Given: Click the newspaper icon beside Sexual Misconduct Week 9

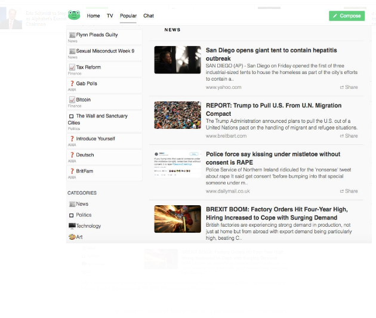Looking at the screenshot, I should (x=72, y=51).
